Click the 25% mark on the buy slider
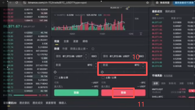Viewport: 195px width, 110px height. [66, 72]
